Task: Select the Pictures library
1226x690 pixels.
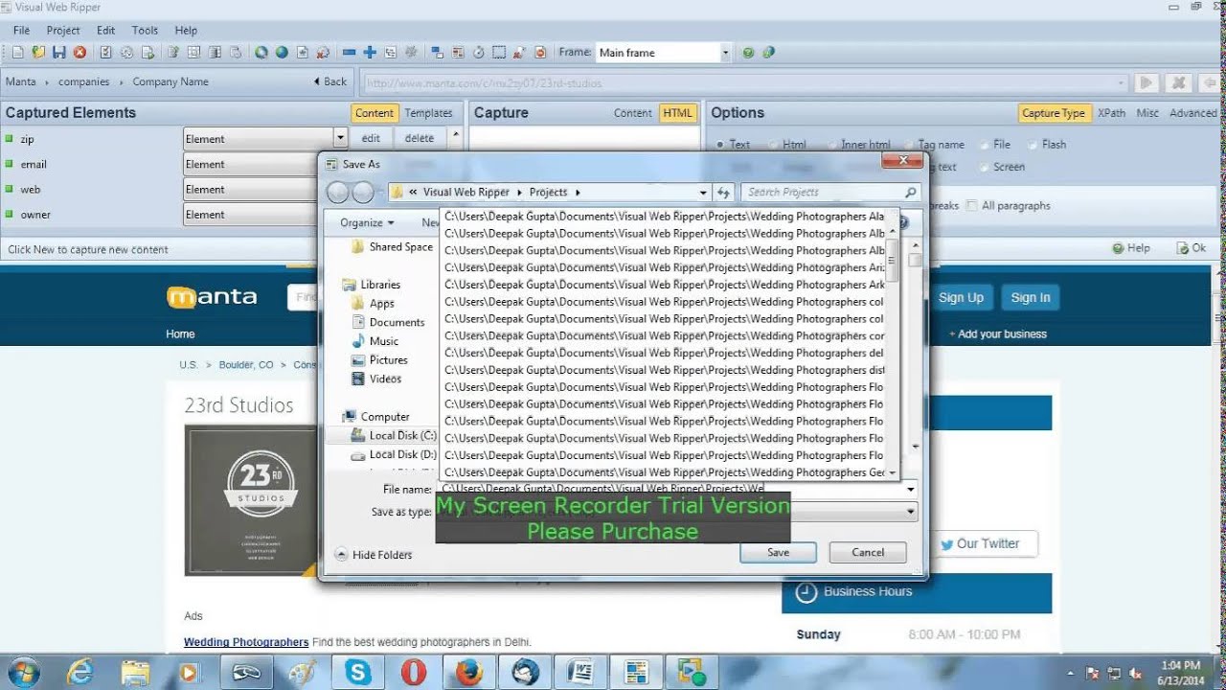Action: (x=388, y=360)
